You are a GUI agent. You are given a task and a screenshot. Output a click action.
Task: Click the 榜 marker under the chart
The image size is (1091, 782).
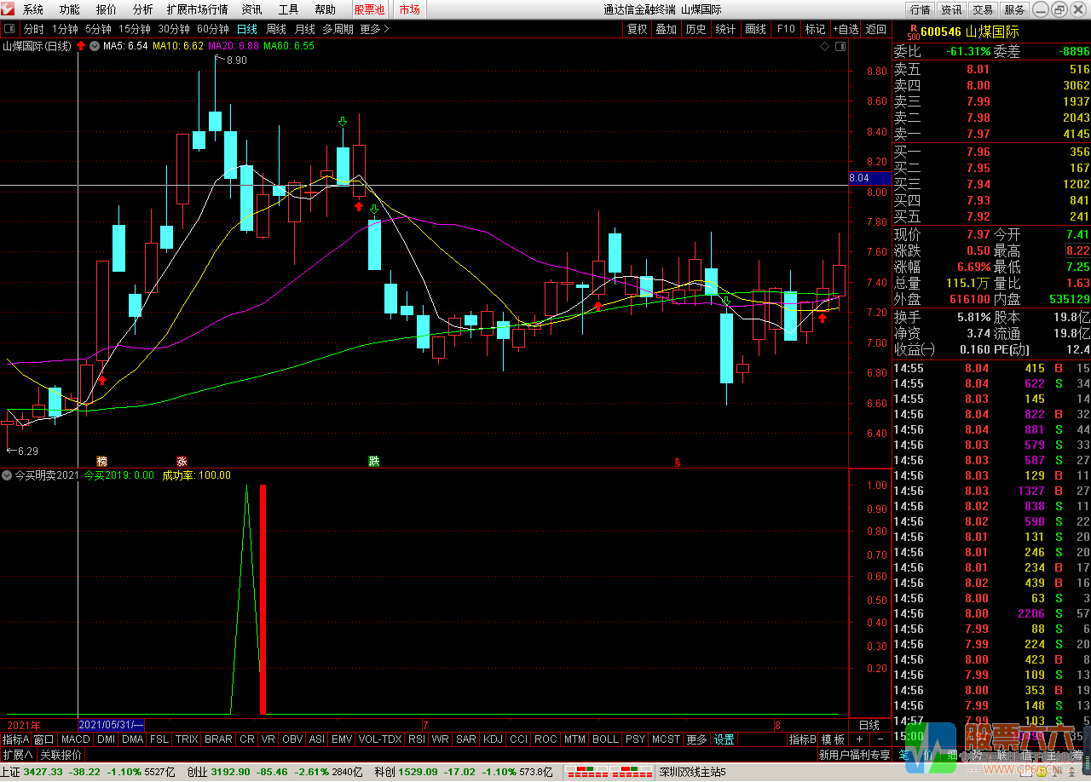(101, 461)
